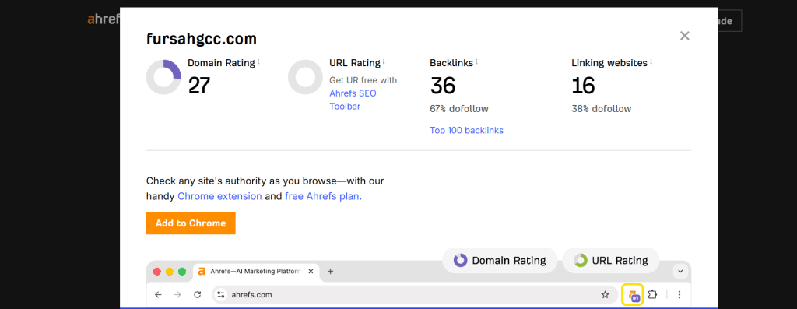Click the browser reload icon
Viewport: 797px width, 309px height.
pyautogui.click(x=197, y=294)
